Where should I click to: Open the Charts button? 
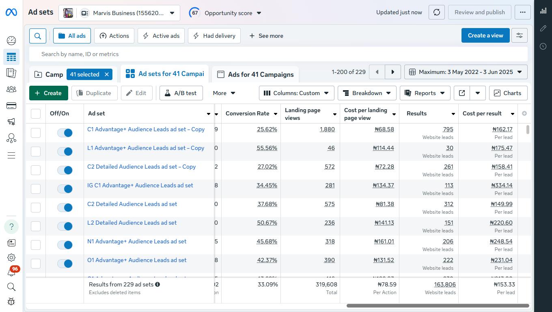click(x=508, y=93)
